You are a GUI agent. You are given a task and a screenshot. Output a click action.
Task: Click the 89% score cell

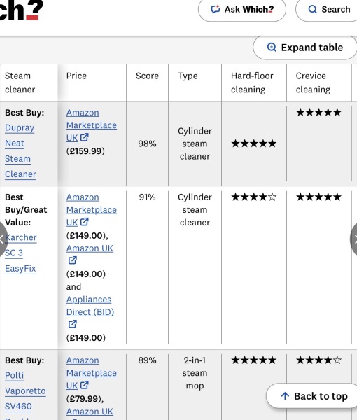pos(147,360)
